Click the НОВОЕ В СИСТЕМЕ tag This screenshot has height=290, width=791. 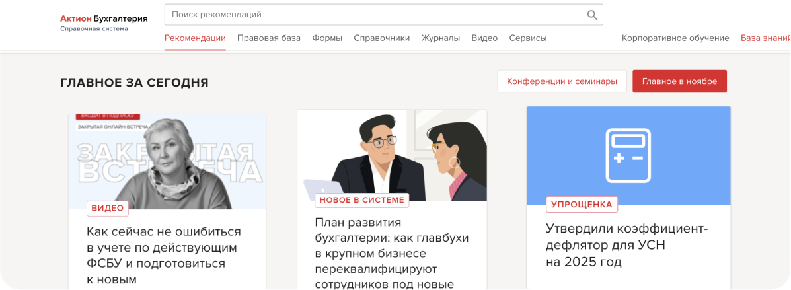coord(361,200)
